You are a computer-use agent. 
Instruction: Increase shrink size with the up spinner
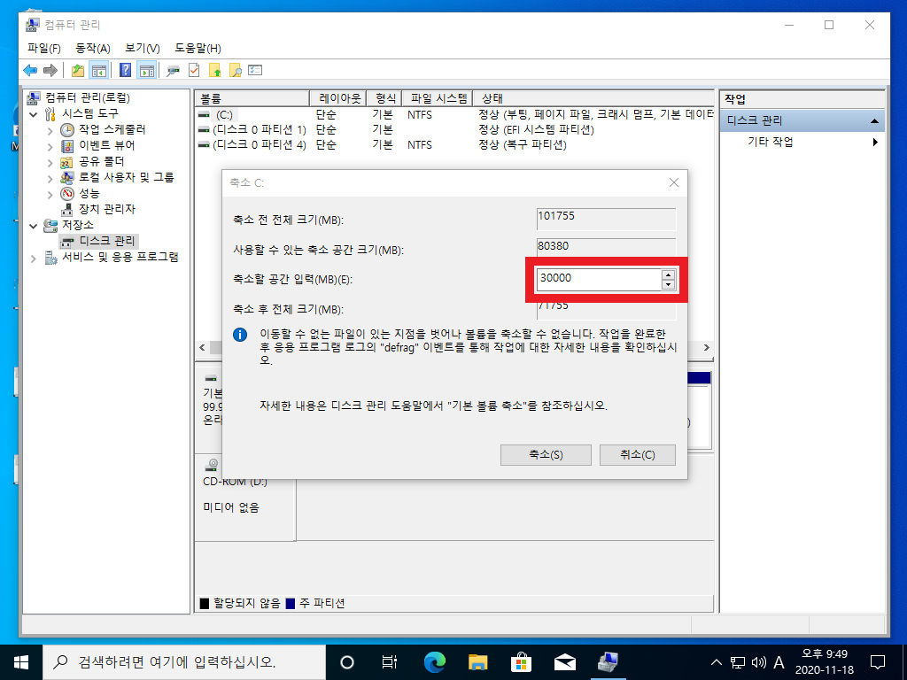tap(668, 274)
